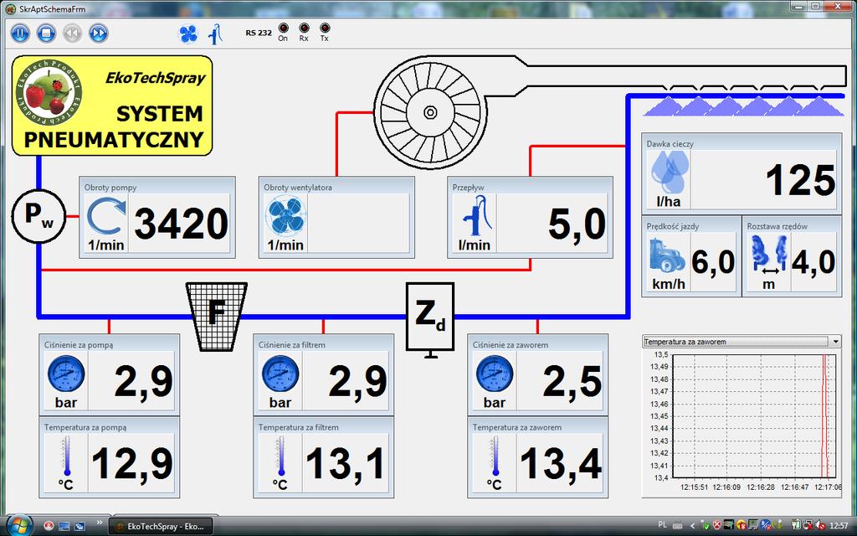Select the pump speed value 3420
Screen dimensions: 857x536
point(182,224)
